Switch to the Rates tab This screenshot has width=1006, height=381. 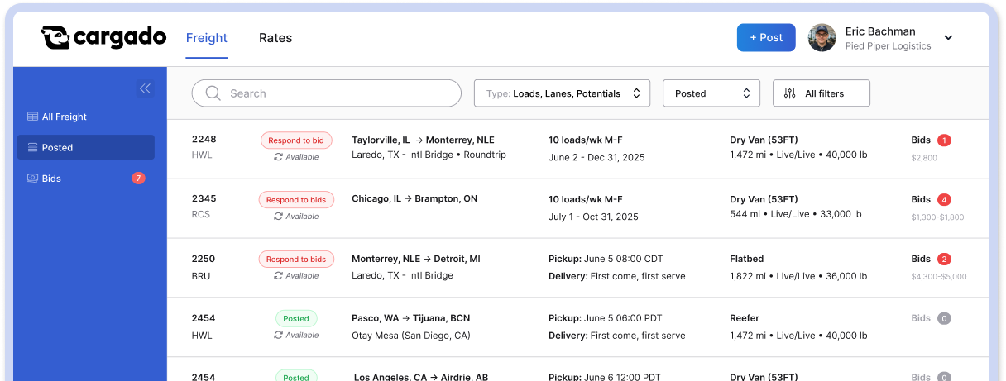(275, 38)
